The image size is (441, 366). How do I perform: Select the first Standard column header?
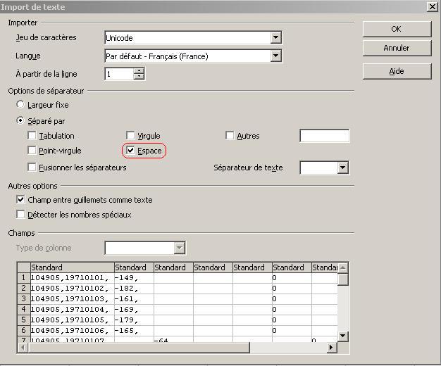72,267
